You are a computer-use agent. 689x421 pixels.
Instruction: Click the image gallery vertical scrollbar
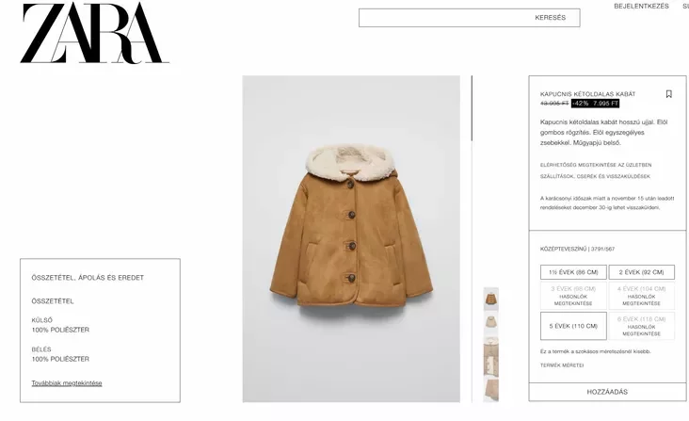pyautogui.click(x=472, y=108)
